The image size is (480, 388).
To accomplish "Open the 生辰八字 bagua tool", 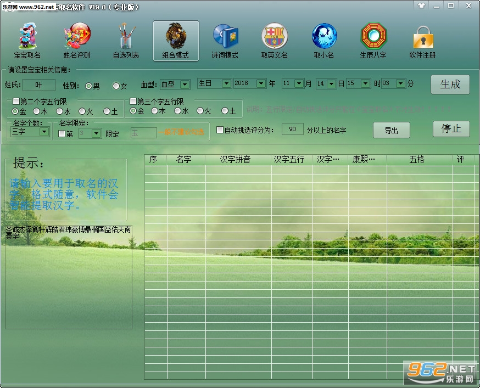I will tap(373, 41).
